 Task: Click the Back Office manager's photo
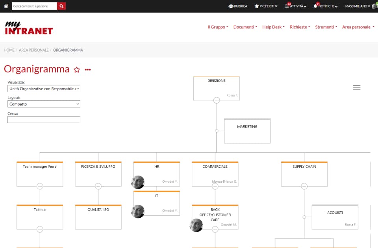(196, 225)
